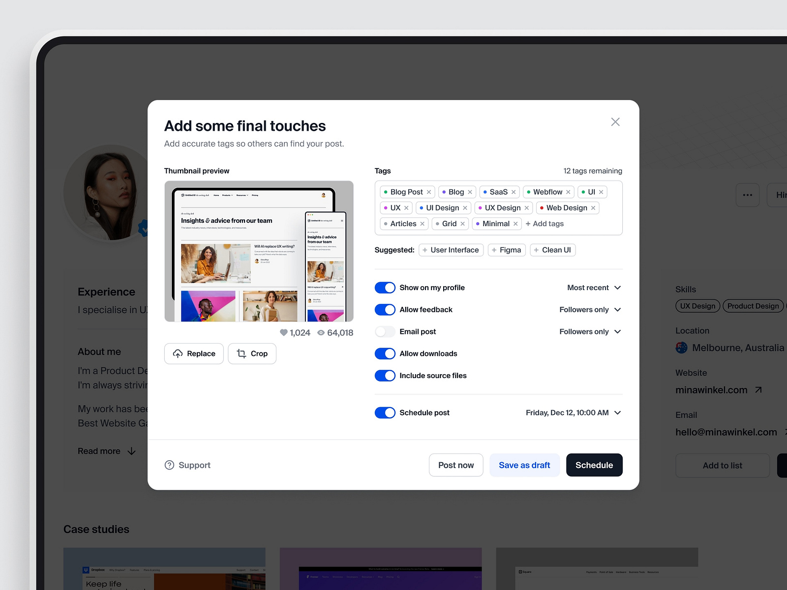Toggle Allow downloads switch
The image size is (787, 590).
[x=385, y=354]
